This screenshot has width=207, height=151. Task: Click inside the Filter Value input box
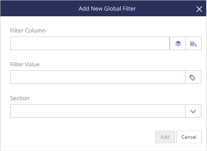98,77
